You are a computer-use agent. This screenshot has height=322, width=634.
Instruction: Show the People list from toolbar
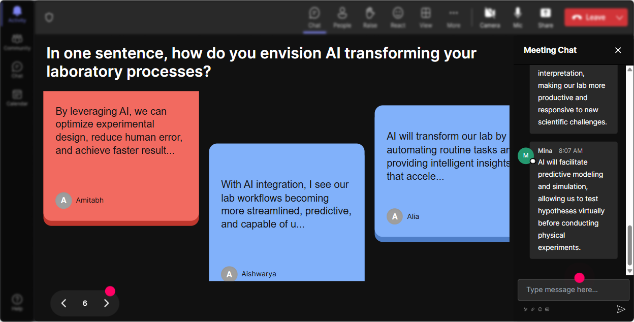[x=342, y=17]
